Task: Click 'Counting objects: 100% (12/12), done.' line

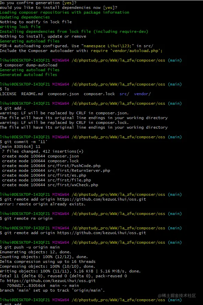Action: 44,257
